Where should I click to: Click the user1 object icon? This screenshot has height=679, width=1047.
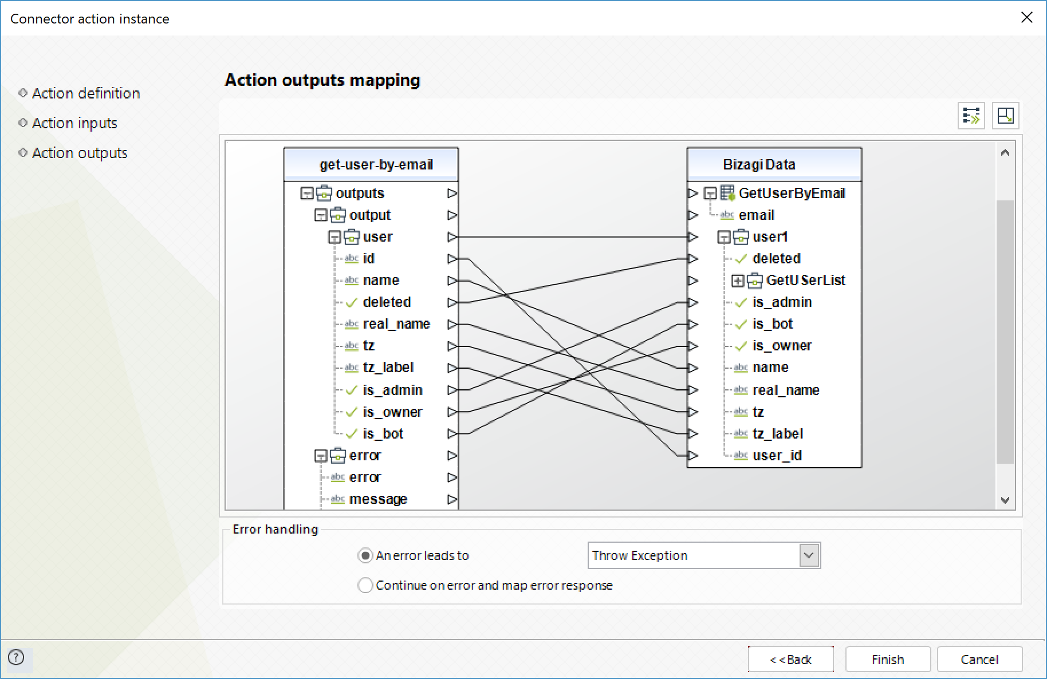tap(741, 236)
